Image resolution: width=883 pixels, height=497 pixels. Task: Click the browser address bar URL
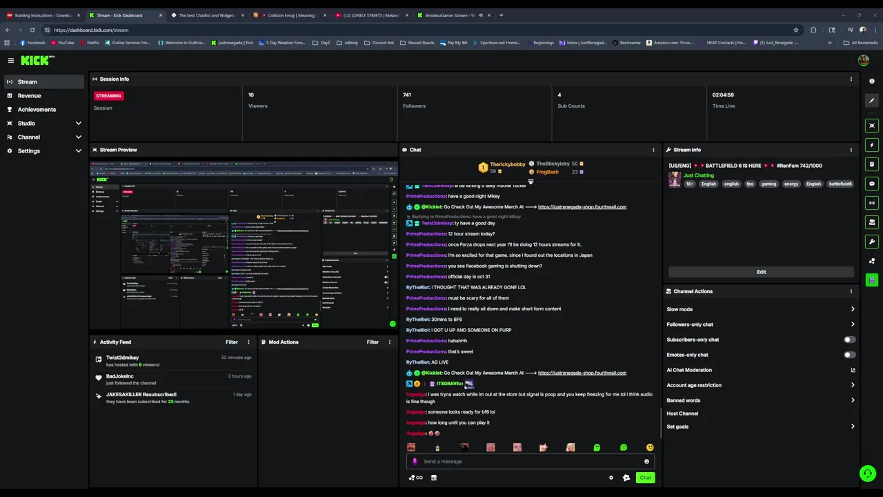click(91, 30)
